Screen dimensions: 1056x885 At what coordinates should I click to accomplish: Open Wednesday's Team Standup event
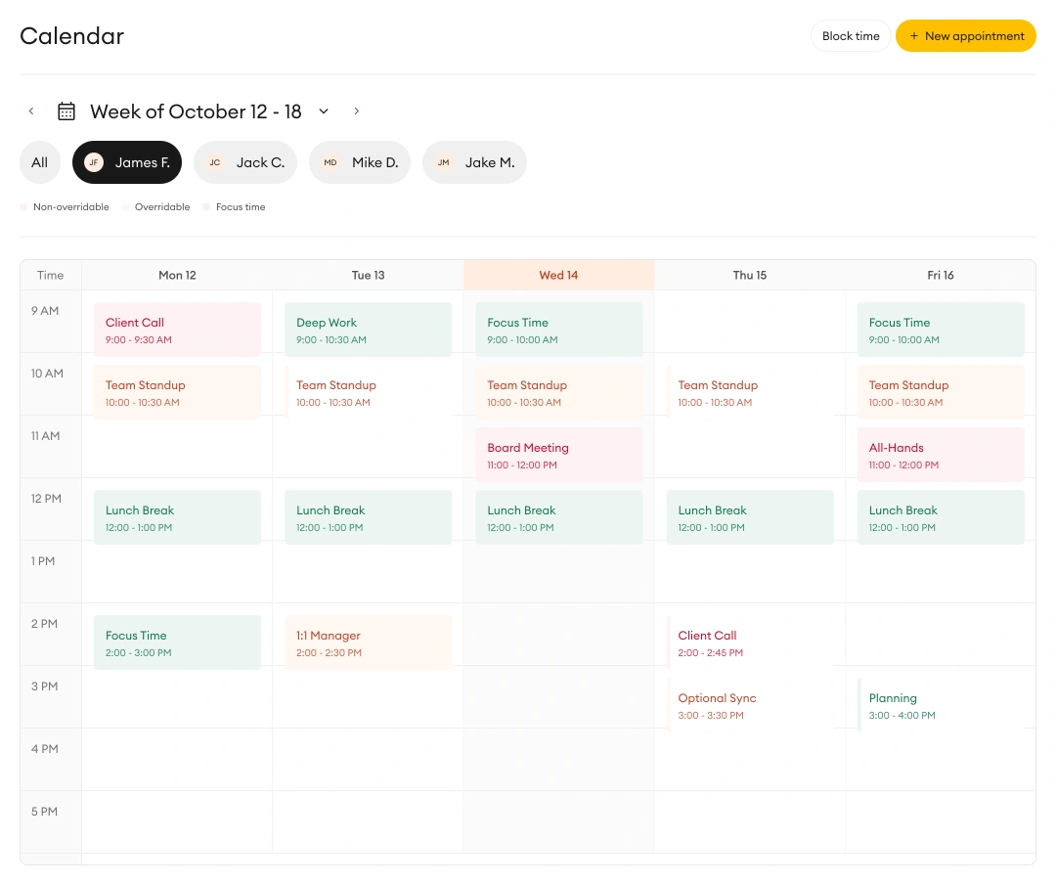(x=559, y=392)
